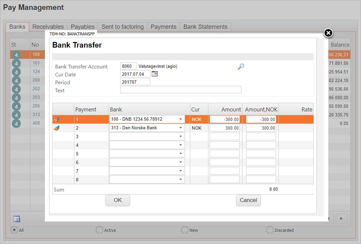
Task: Click the add-row grid icon at bottom left
Action: pos(17,219)
